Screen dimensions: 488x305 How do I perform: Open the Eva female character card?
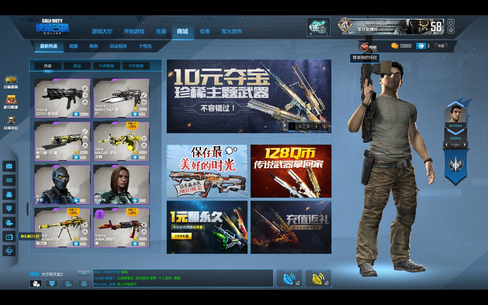point(121,185)
